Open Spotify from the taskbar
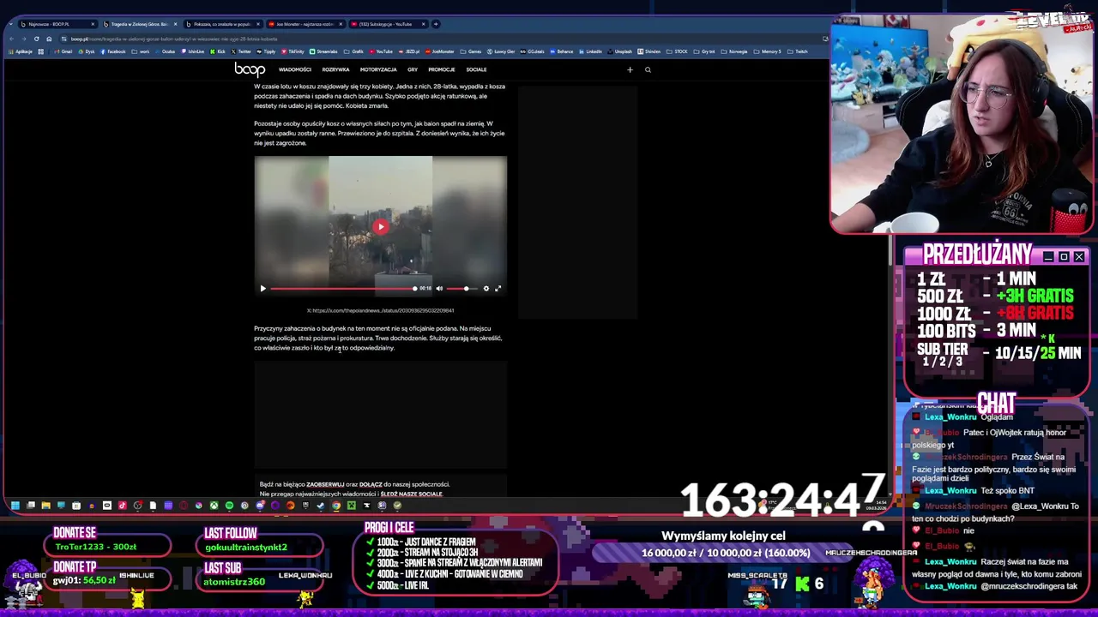Screen dimensions: 1098x617 229,506
